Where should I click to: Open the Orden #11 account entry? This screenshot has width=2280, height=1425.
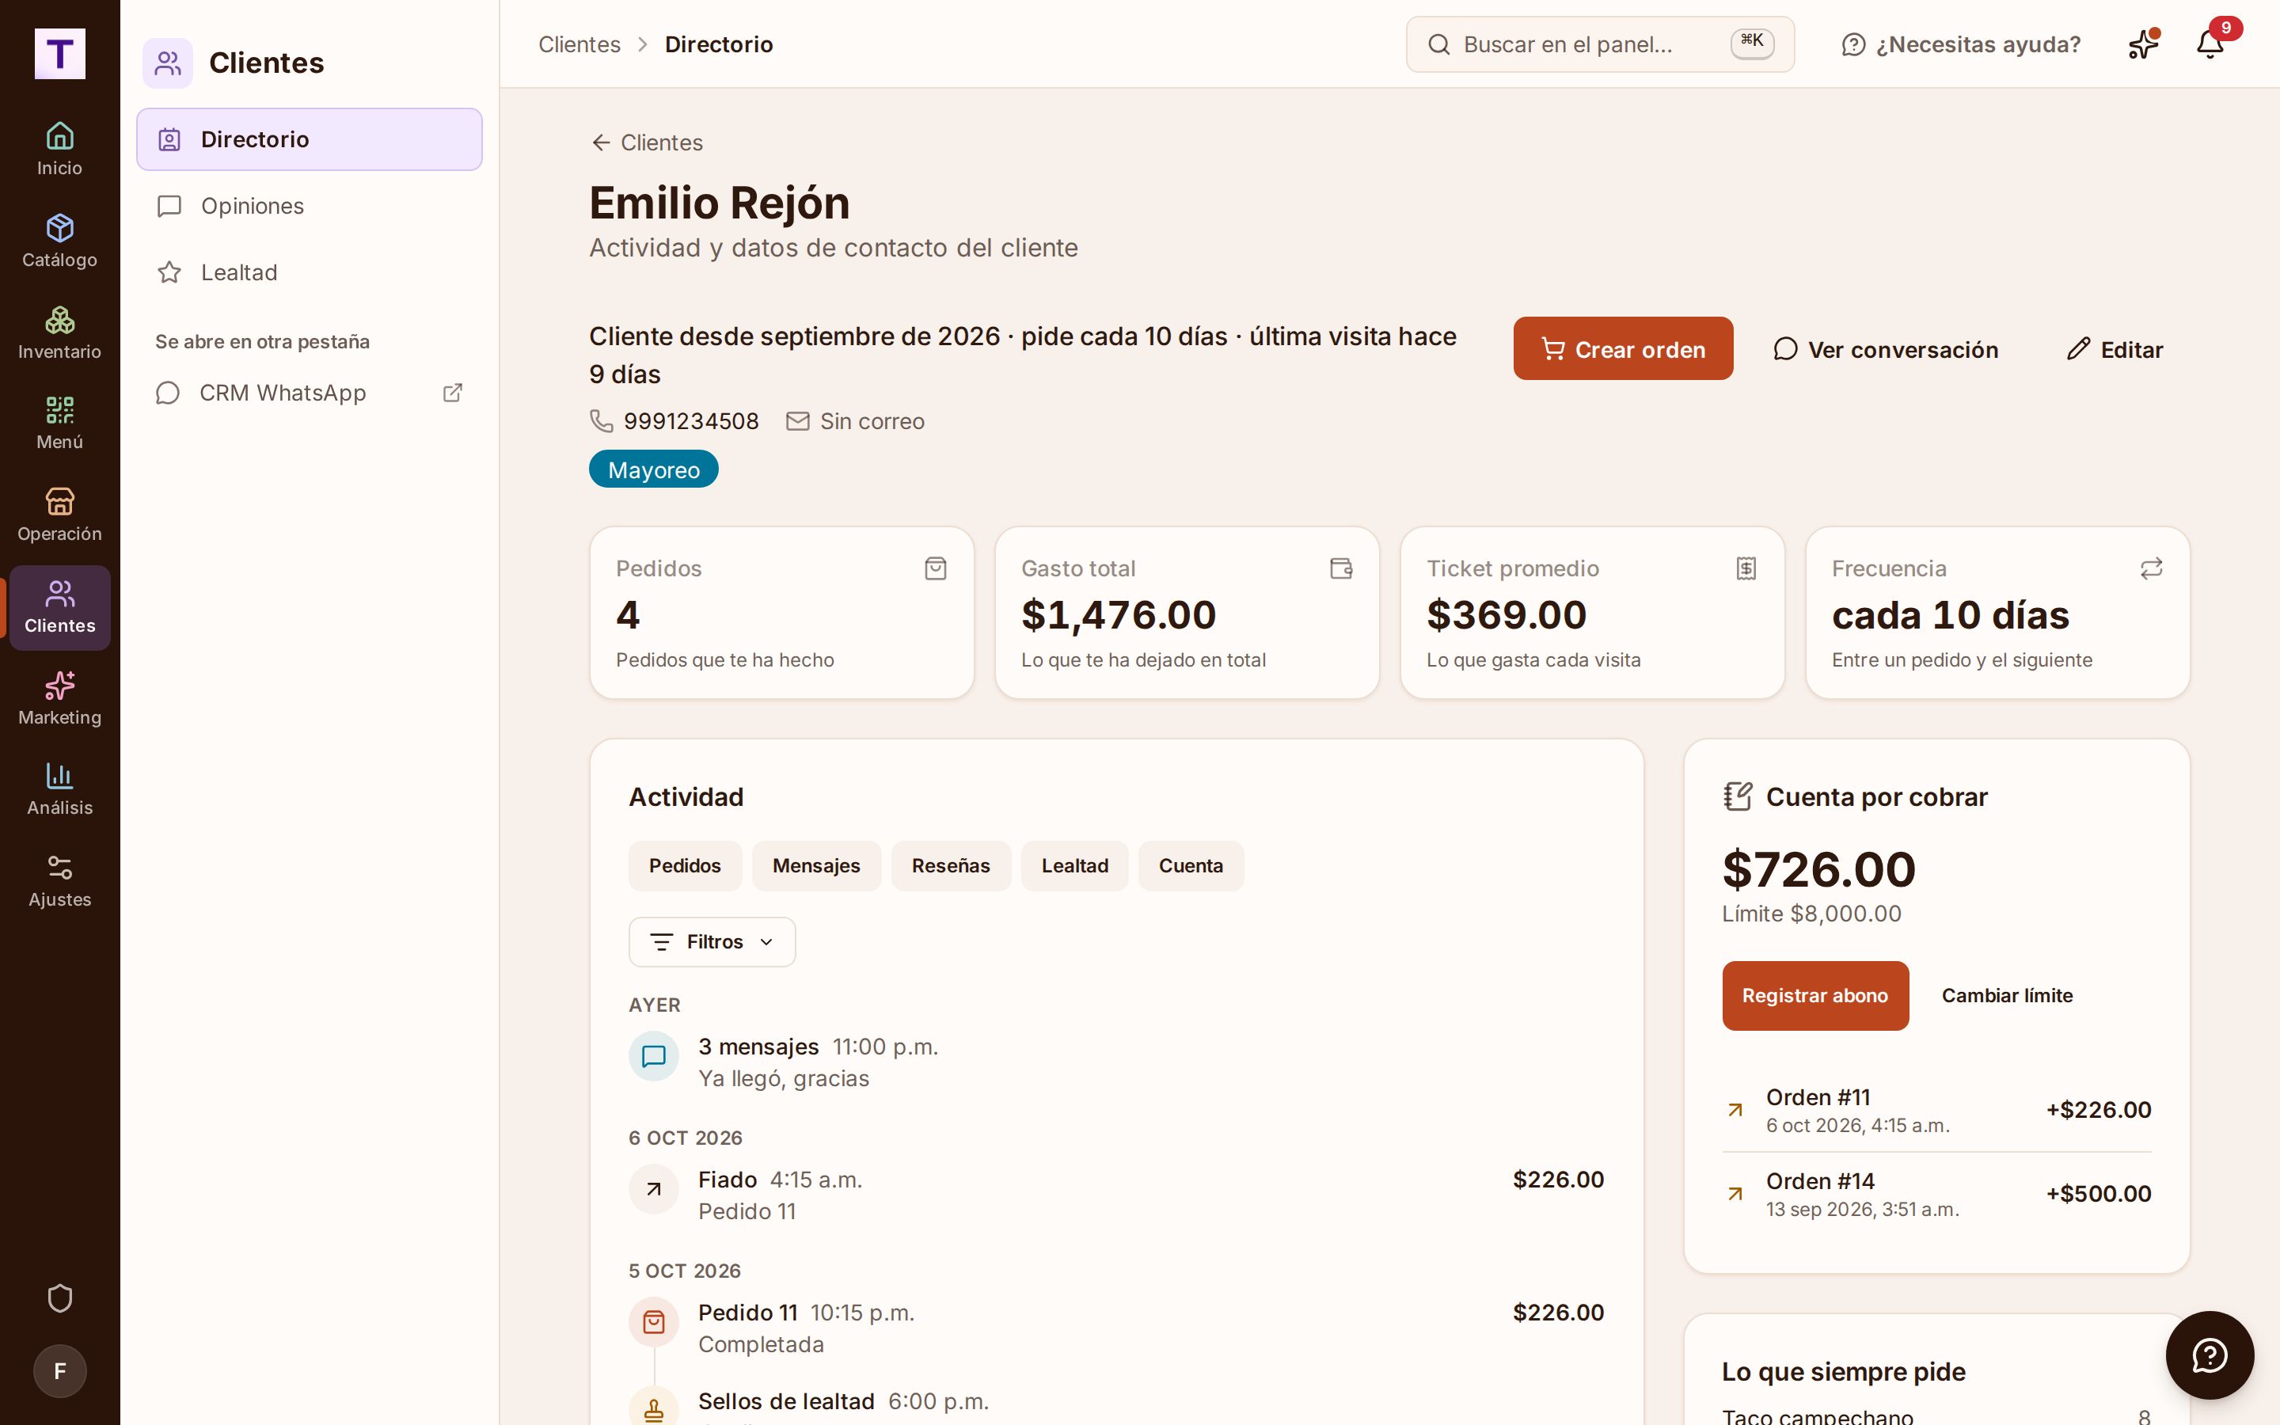(1936, 1110)
